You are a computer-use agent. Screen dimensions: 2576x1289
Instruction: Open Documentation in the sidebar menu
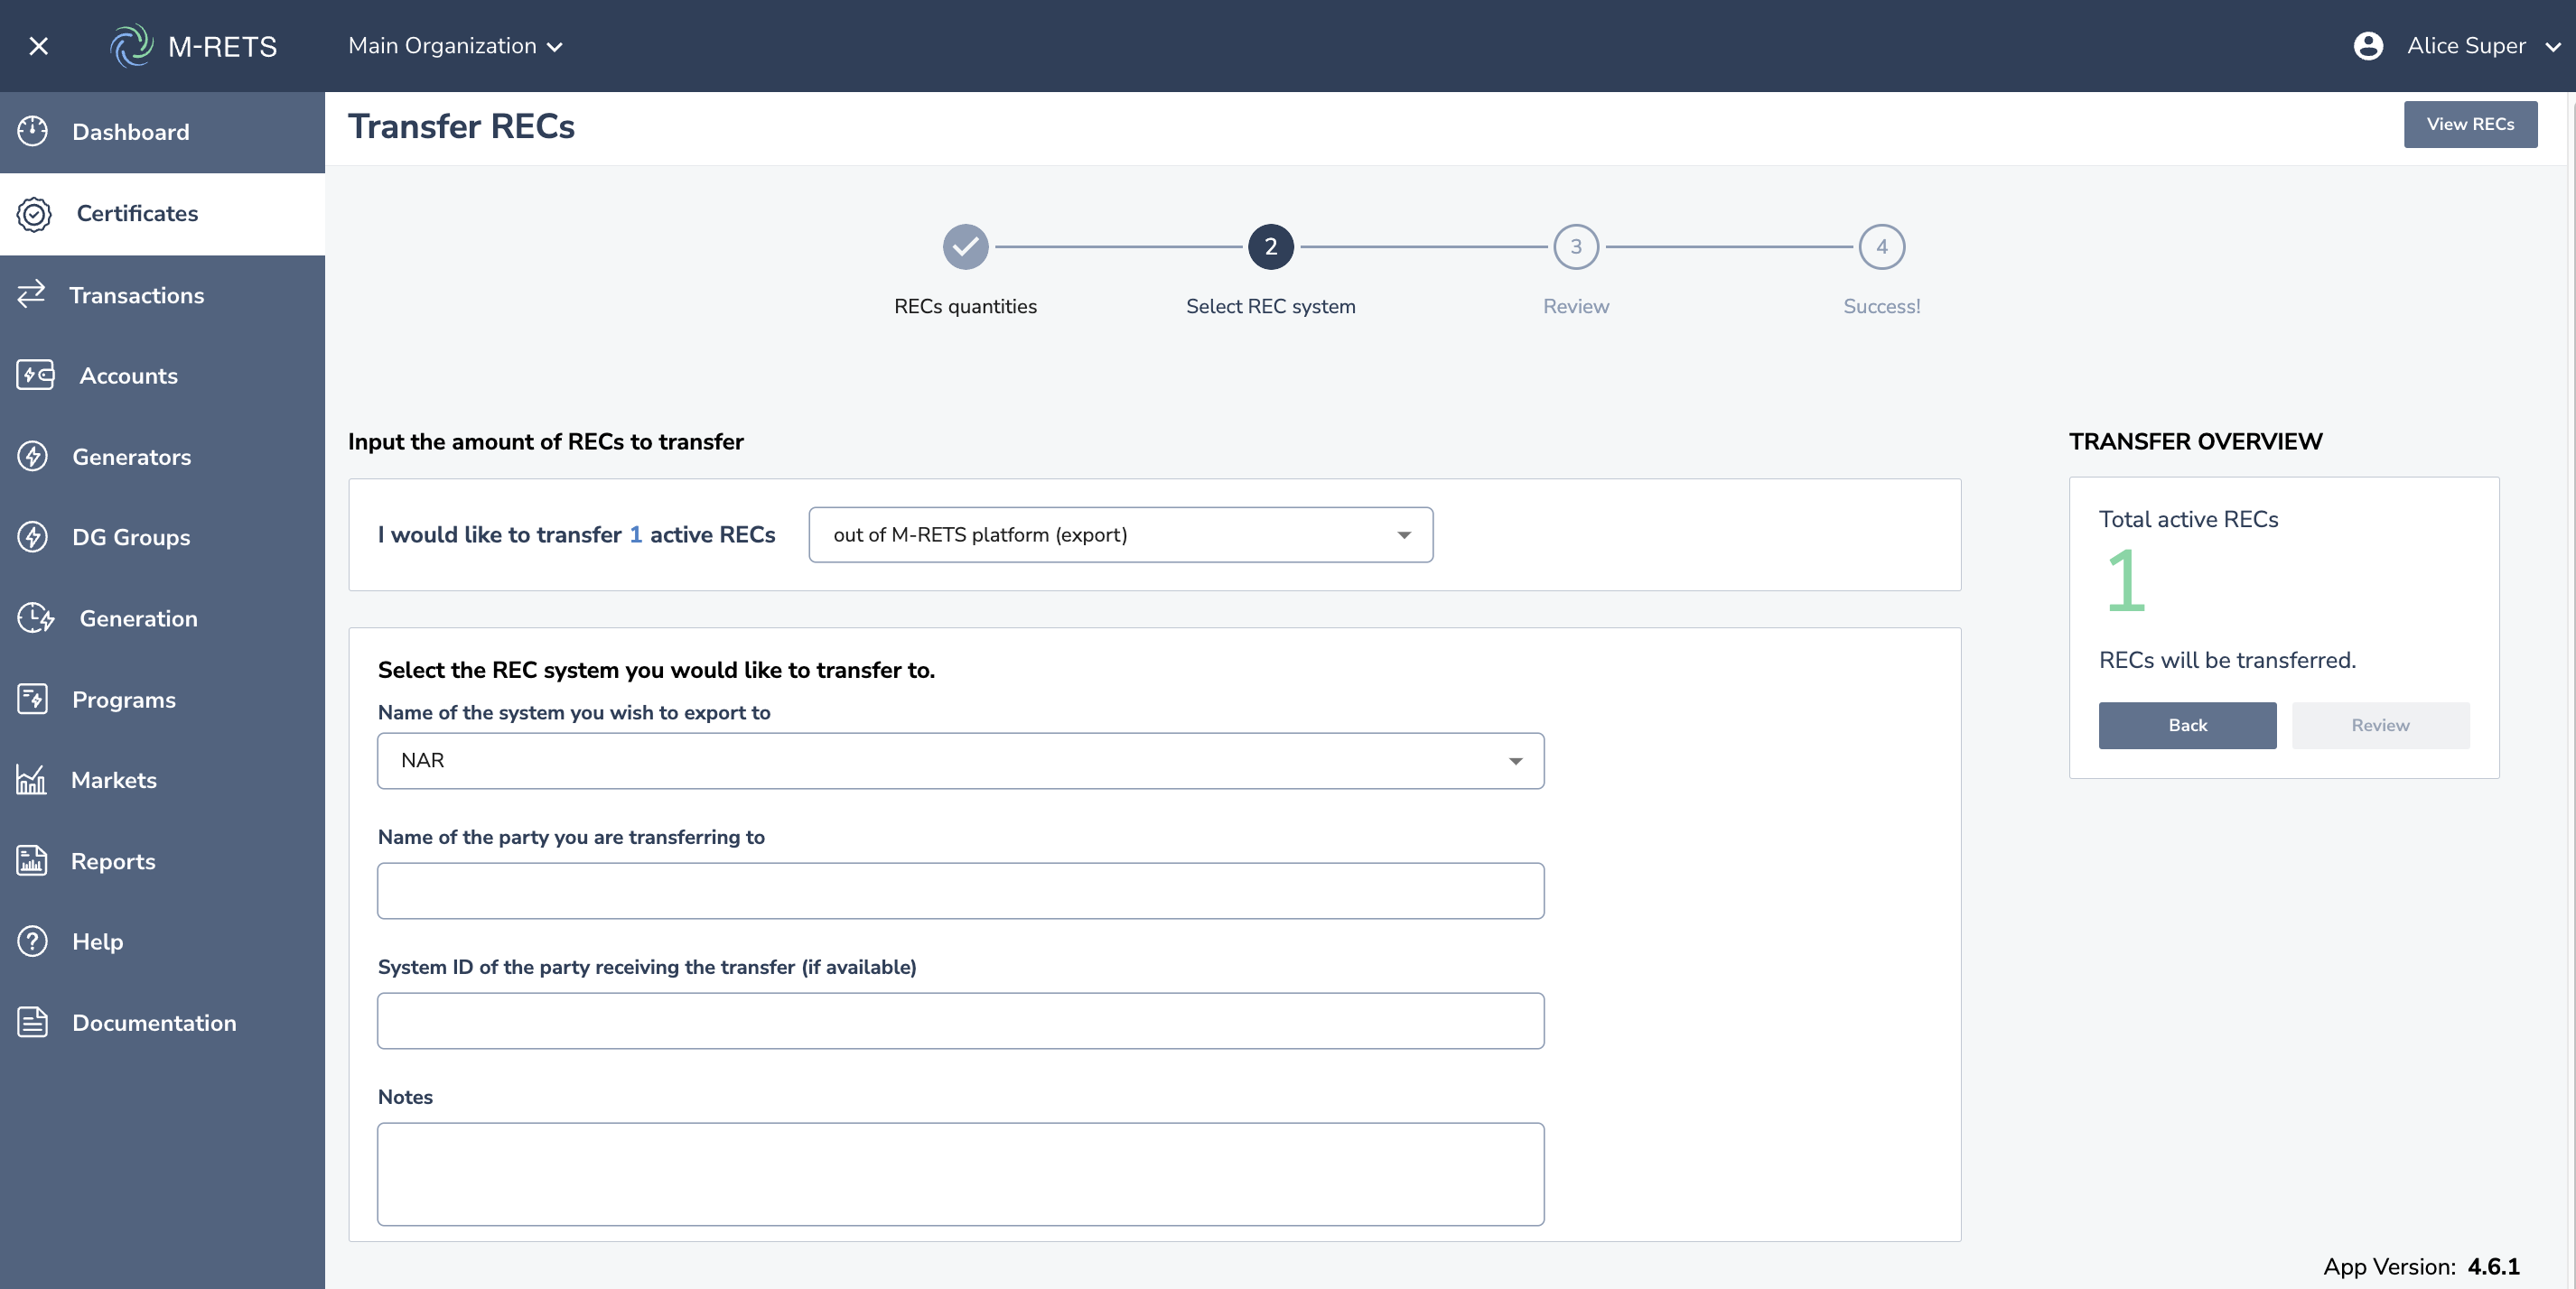coord(154,1024)
